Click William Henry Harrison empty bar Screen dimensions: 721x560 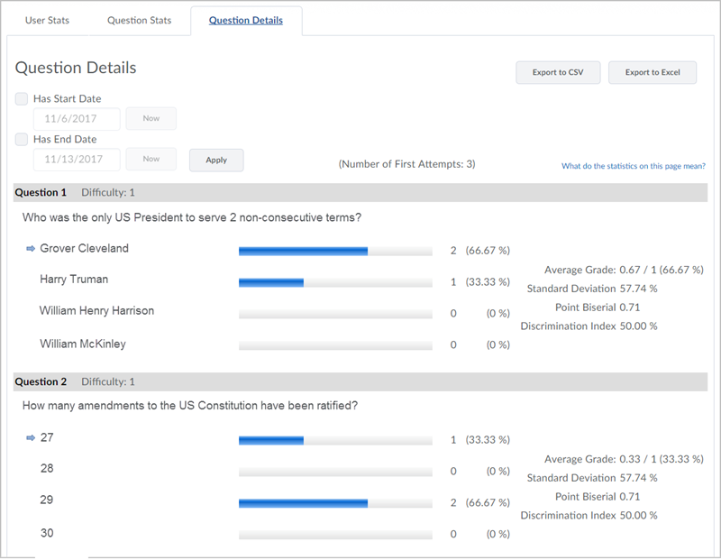pos(335,314)
